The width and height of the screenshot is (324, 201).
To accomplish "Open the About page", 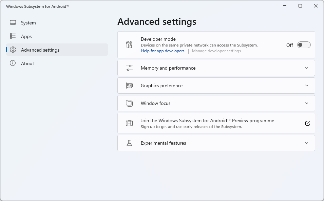I will (57, 63).
